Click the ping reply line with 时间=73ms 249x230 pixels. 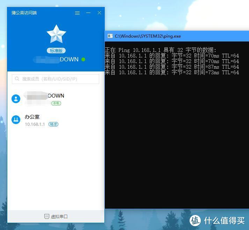[x=172, y=72]
